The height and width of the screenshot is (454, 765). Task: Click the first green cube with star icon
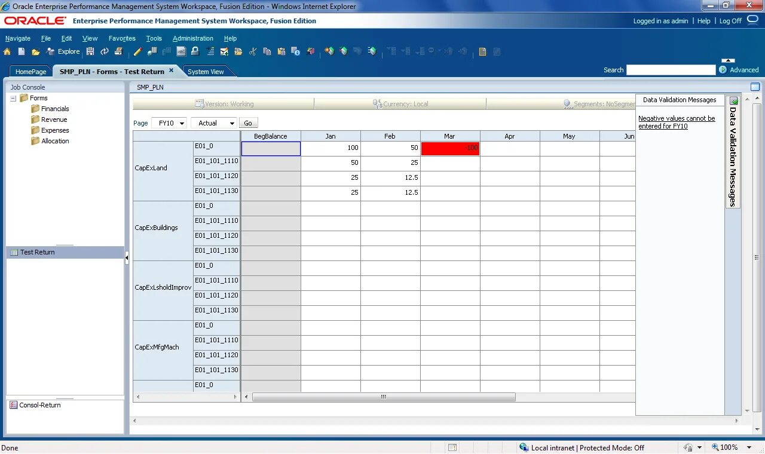pos(329,51)
